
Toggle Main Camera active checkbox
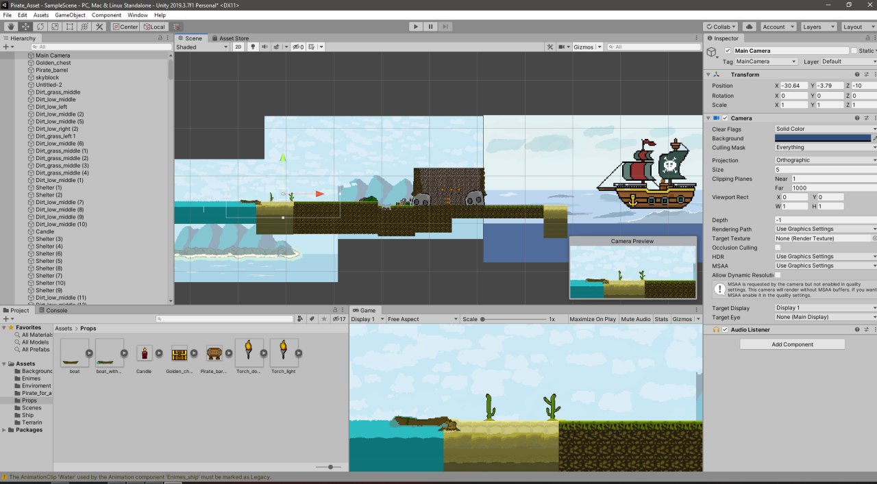[x=728, y=51]
